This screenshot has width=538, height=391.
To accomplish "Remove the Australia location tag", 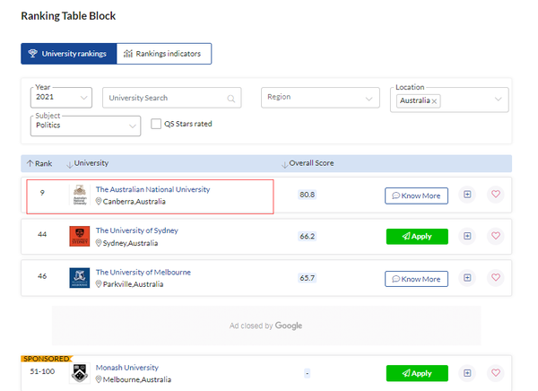I will [x=434, y=101].
